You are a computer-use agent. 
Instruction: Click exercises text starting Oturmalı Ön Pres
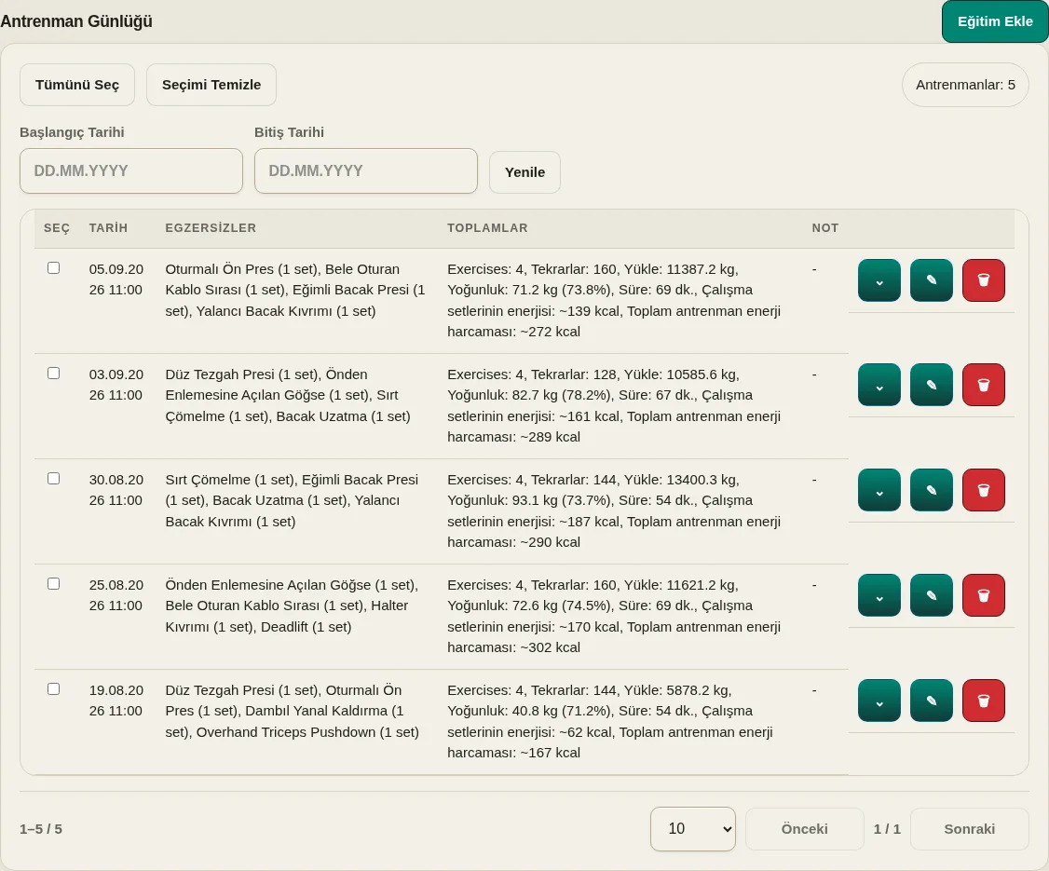[295, 291]
